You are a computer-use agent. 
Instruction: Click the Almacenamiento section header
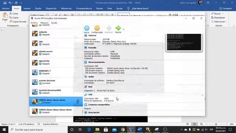(x=97, y=62)
